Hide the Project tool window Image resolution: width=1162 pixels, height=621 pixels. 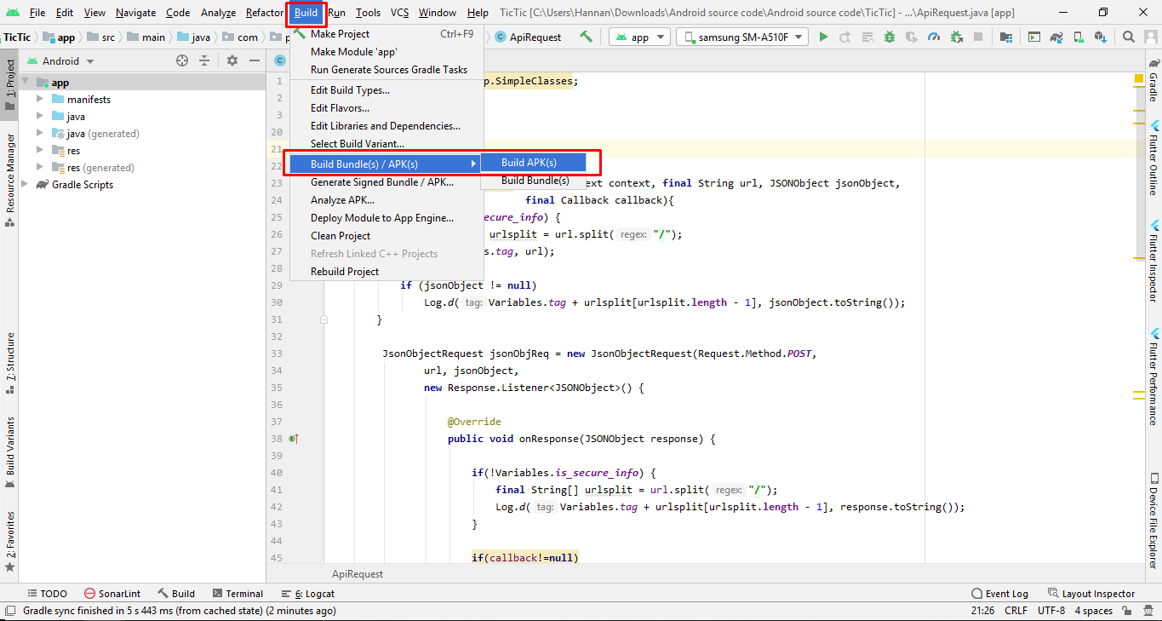click(x=254, y=61)
